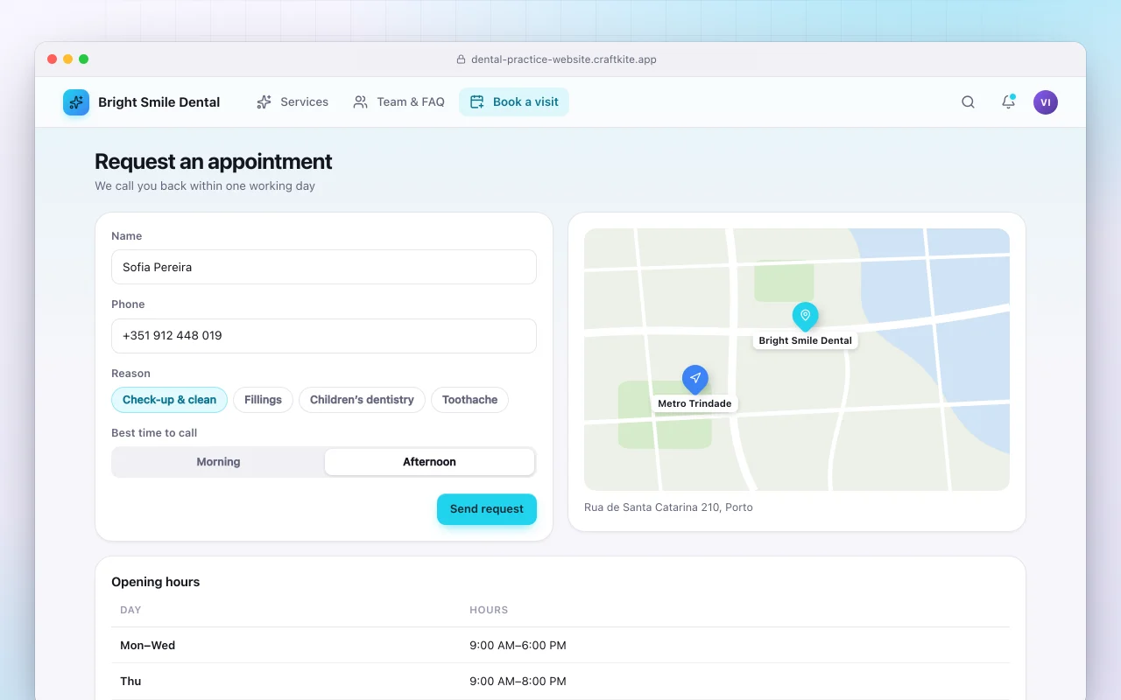The image size is (1121, 700).
Task: Click the Opening hours heading
Action: coord(156,582)
